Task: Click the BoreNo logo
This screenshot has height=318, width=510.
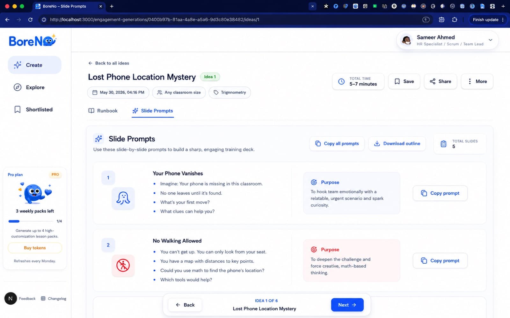Action: click(33, 41)
